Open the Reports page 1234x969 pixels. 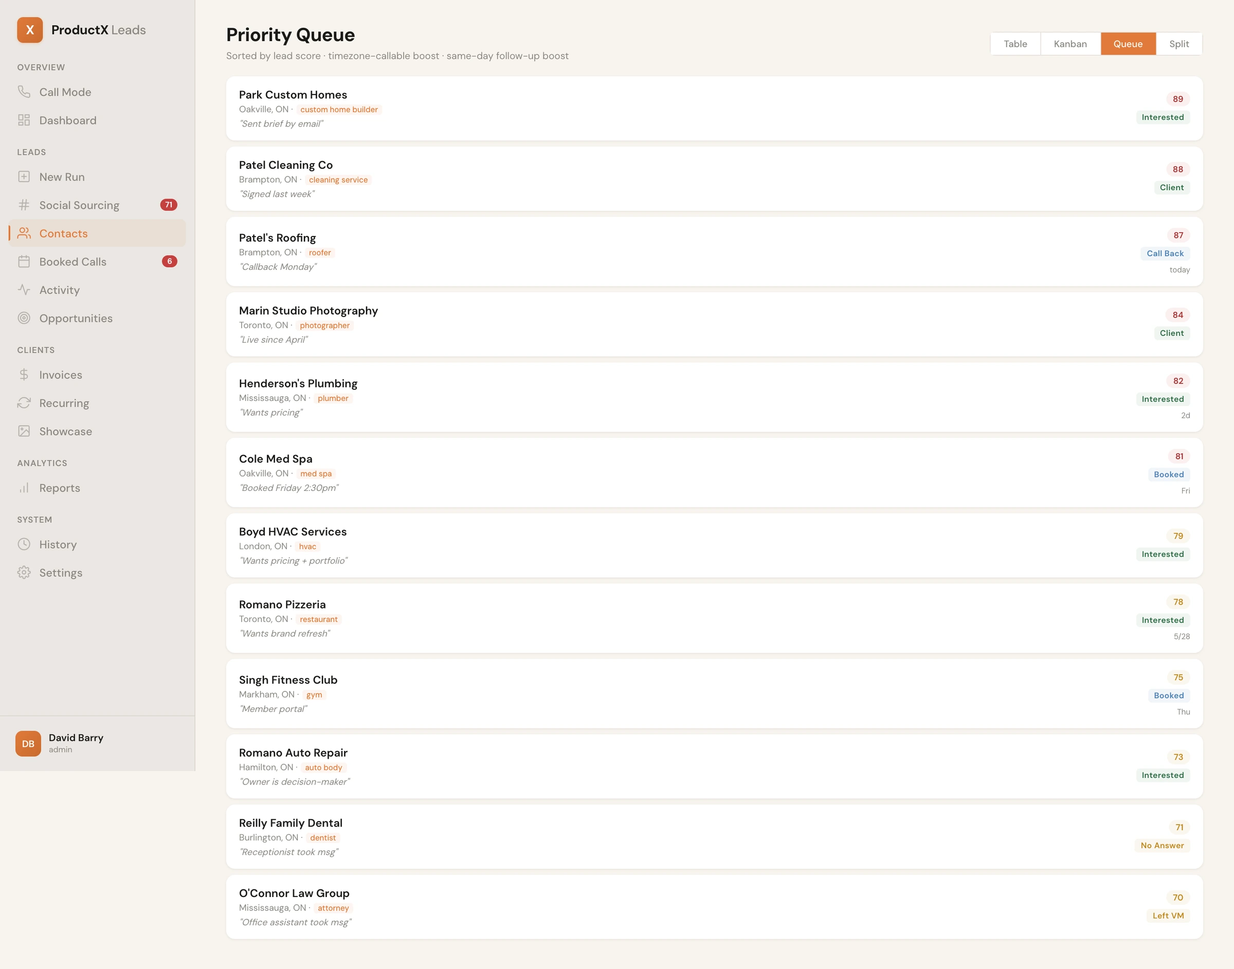(97, 488)
